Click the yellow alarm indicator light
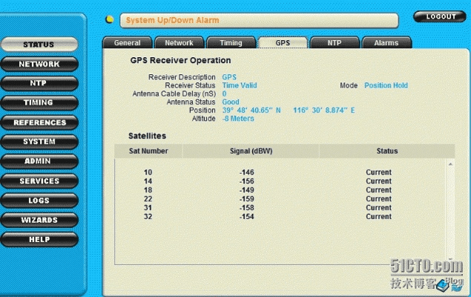Viewport: 471px width, 297px height. pyautogui.click(x=110, y=20)
